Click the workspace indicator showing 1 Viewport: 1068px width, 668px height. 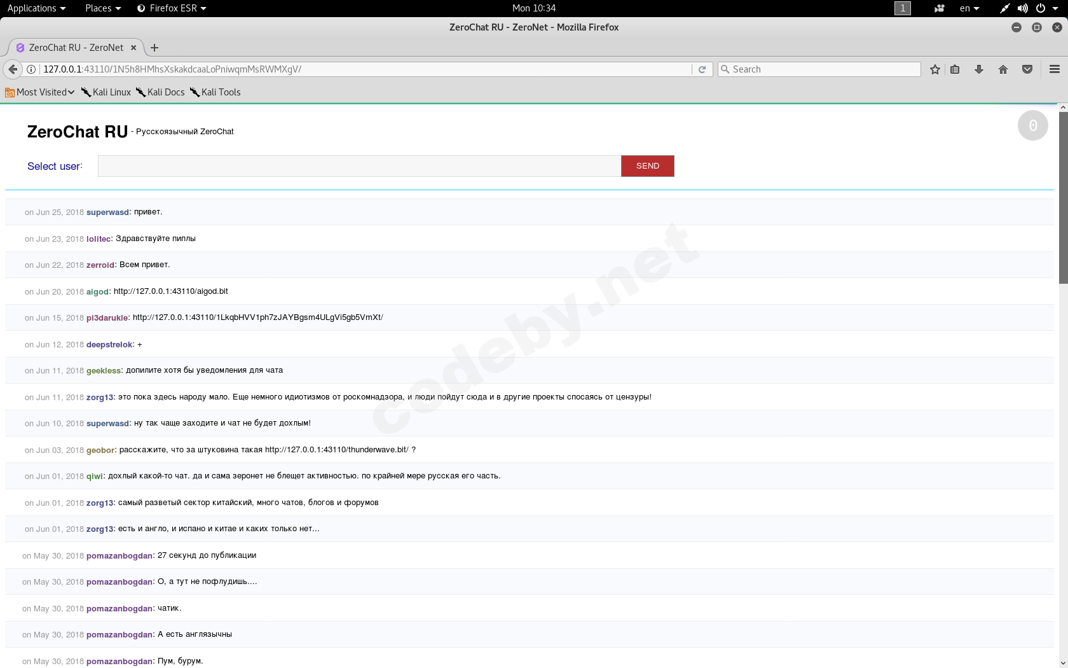(901, 8)
